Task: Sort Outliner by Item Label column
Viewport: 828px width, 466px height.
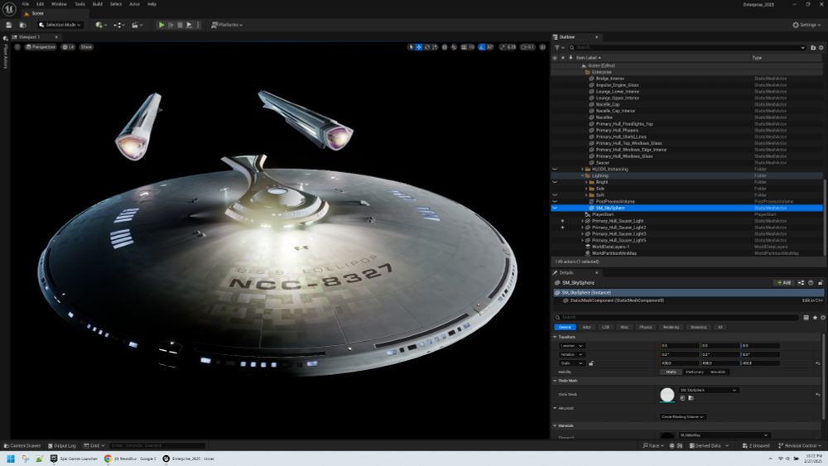Action: click(588, 57)
